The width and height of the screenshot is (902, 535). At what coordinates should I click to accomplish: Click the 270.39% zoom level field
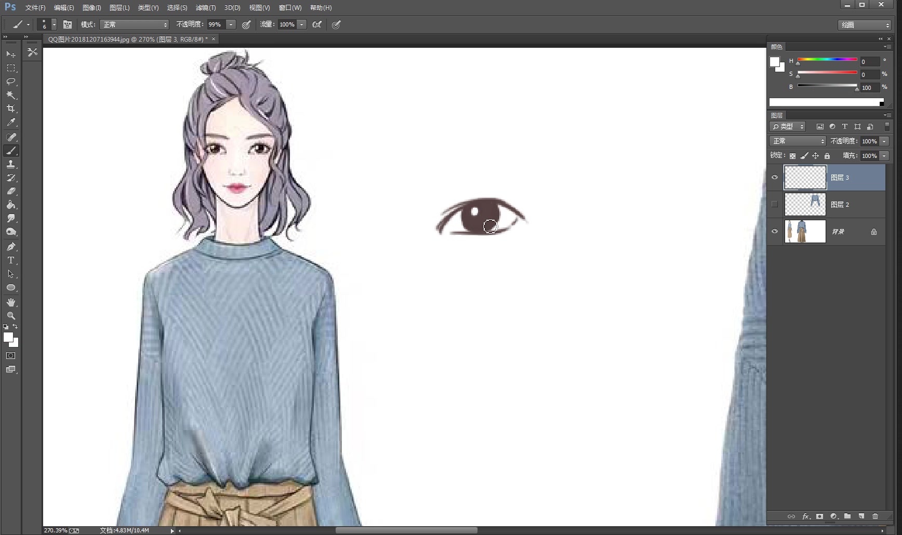[56, 530]
